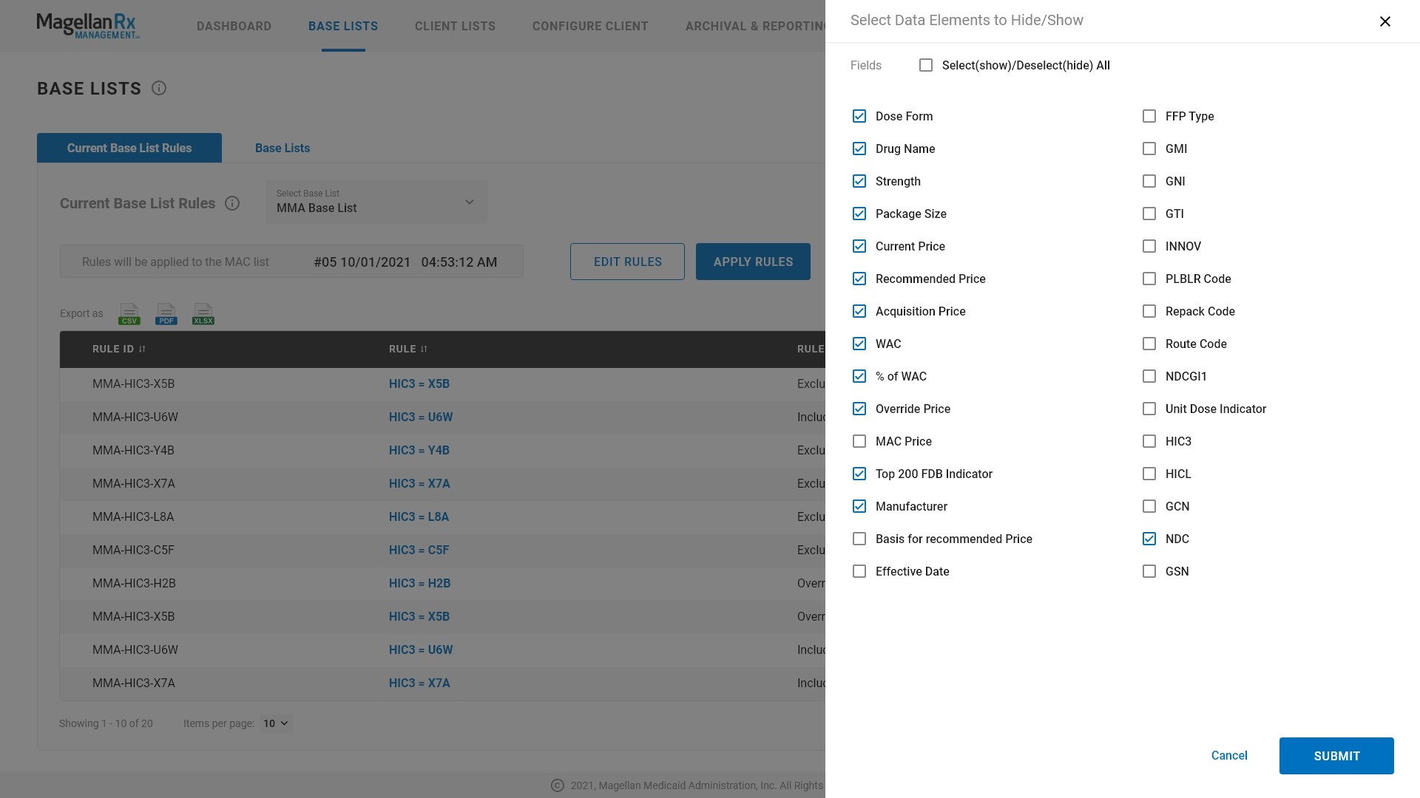
Task: Click the Magellan Rx Management logo
Action: tap(87, 26)
